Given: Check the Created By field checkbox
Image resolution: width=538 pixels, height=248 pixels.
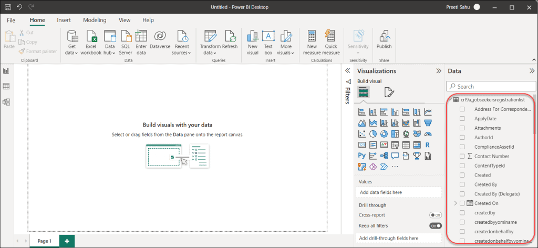Looking at the screenshot, I should (x=462, y=184).
